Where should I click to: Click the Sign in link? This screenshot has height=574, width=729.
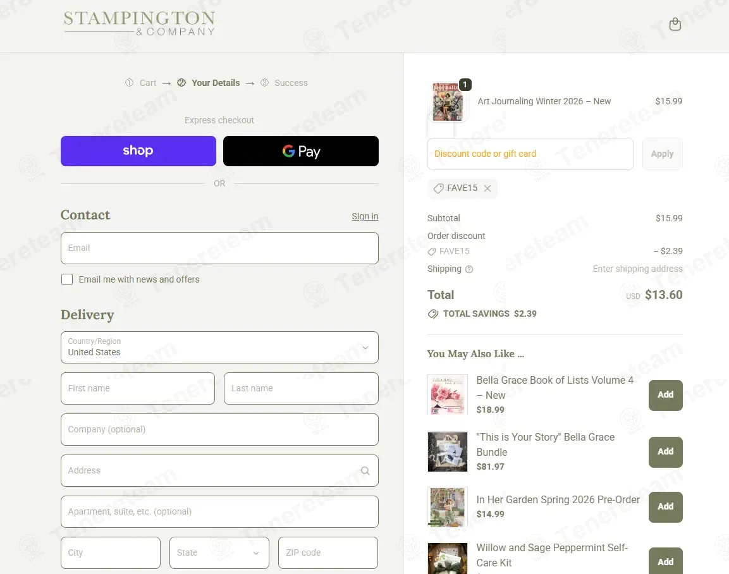pos(365,216)
